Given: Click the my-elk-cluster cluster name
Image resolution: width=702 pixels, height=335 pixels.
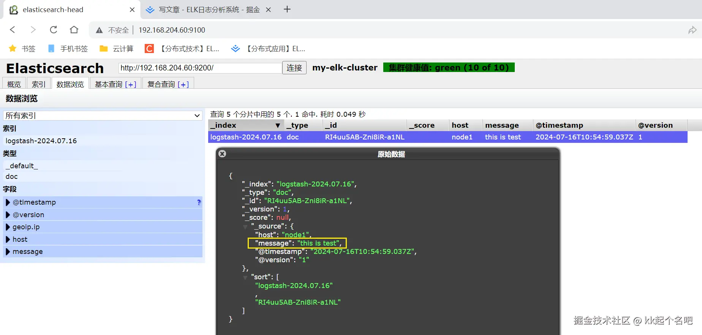Looking at the screenshot, I should 345,67.
